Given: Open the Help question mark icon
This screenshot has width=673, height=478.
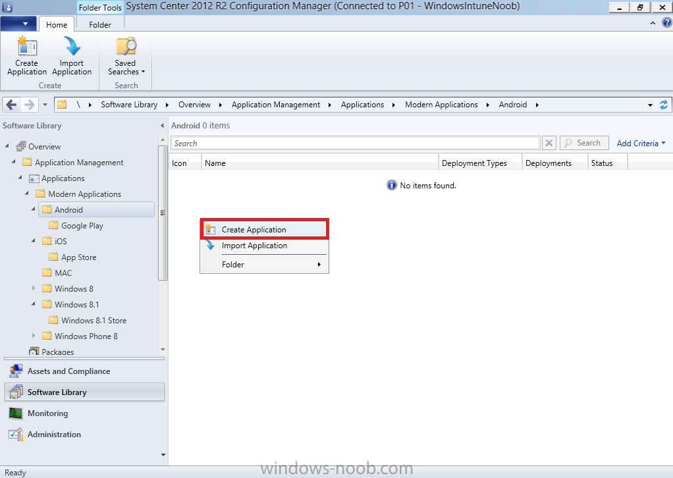Looking at the screenshot, I should 667,23.
